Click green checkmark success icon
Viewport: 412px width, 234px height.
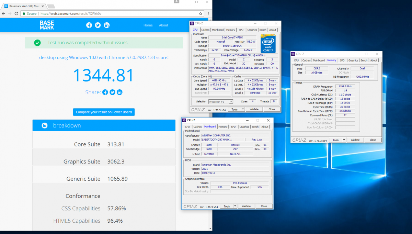pyautogui.click(x=37, y=43)
